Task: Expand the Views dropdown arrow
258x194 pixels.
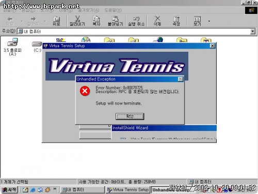Action: pos(209,21)
